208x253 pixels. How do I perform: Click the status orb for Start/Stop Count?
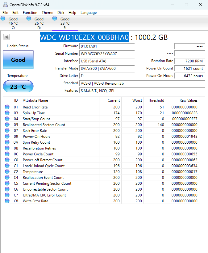[7, 119]
